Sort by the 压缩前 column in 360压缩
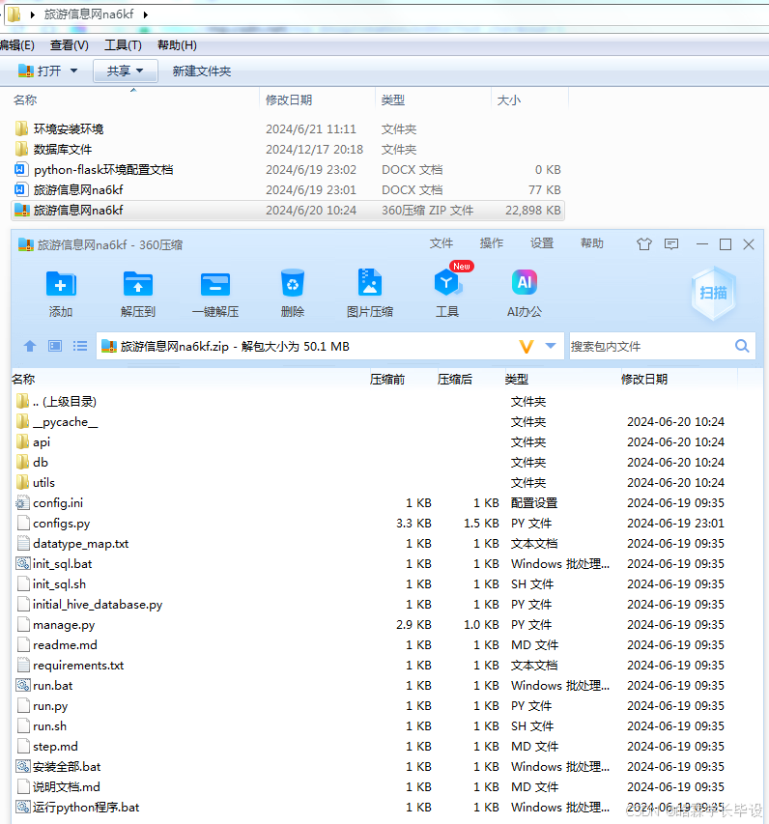 [x=387, y=379]
